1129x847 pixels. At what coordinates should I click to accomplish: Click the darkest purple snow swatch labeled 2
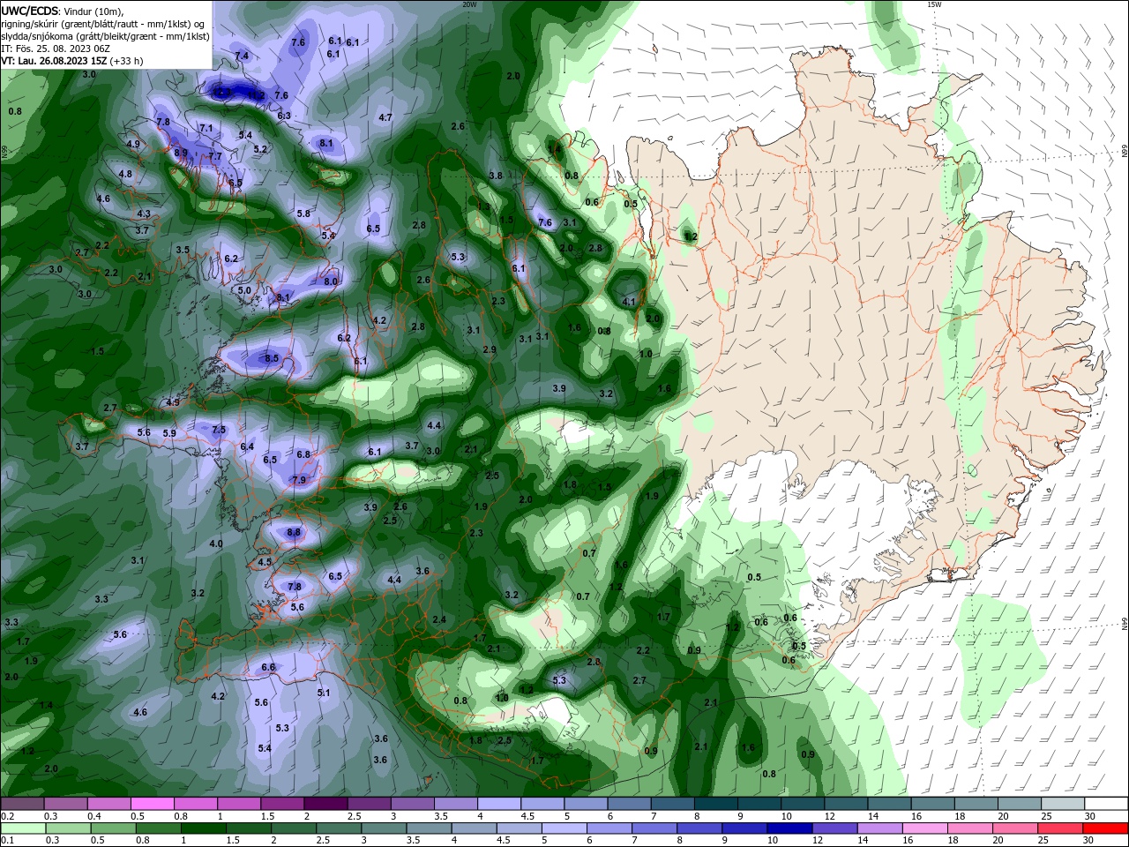point(325,803)
